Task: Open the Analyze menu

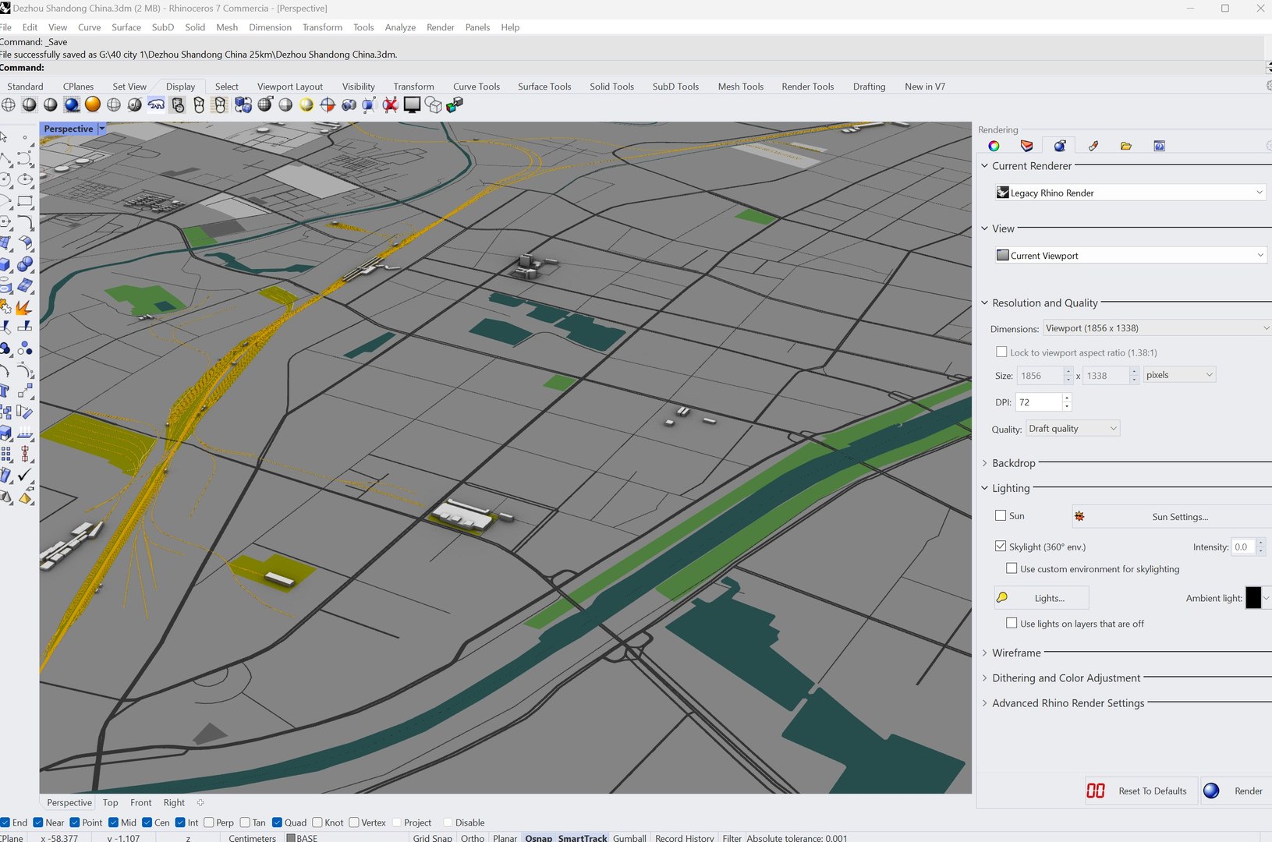Action: click(400, 27)
